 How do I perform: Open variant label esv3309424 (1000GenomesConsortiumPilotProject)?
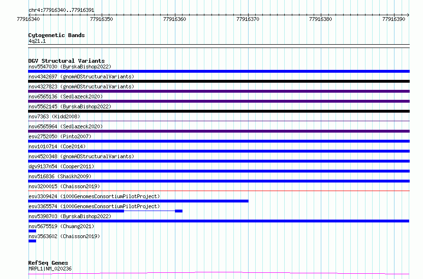tap(94, 196)
